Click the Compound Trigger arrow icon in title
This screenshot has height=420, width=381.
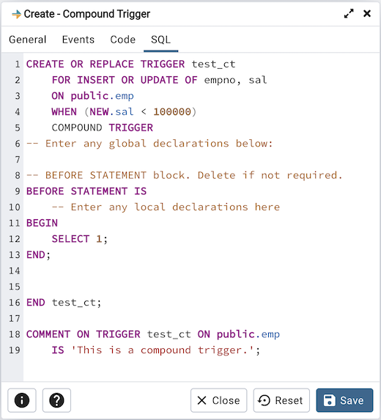coord(16,14)
